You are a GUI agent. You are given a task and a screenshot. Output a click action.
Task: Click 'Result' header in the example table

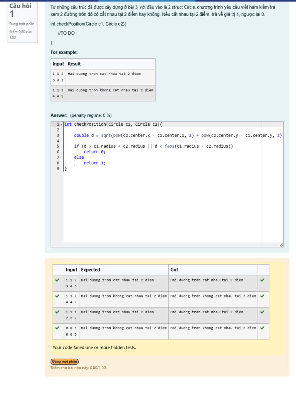point(74,64)
